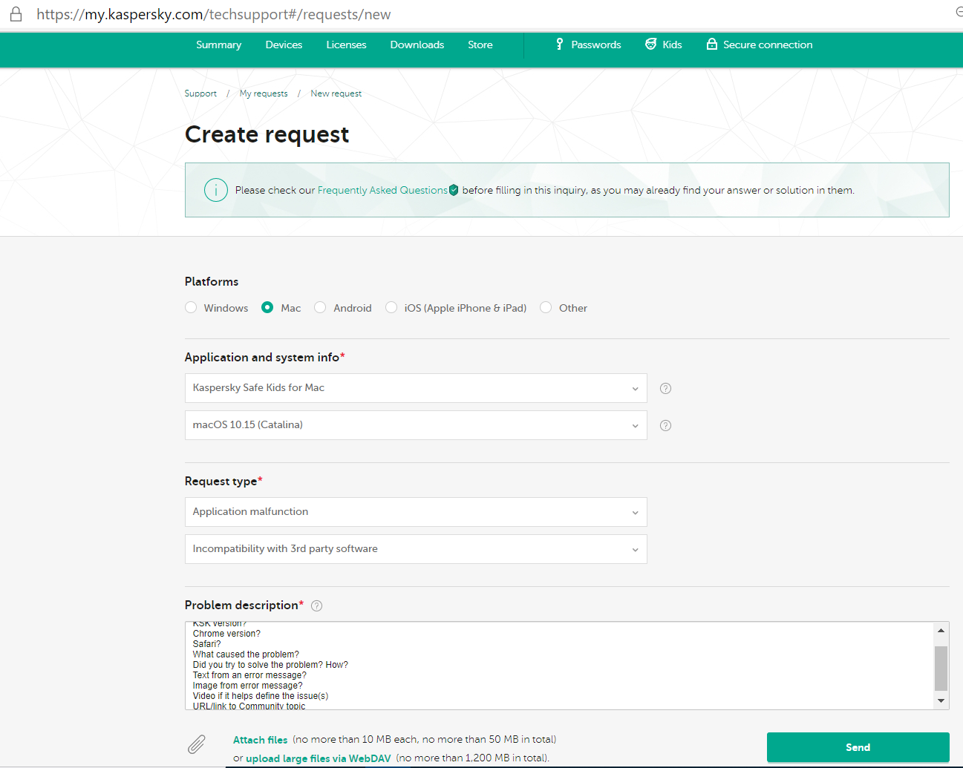Image resolution: width=963 pixels, height=768 pixels.
Task: Click the Attach files link
Action: pyautogui.click(x=260, y=740)
